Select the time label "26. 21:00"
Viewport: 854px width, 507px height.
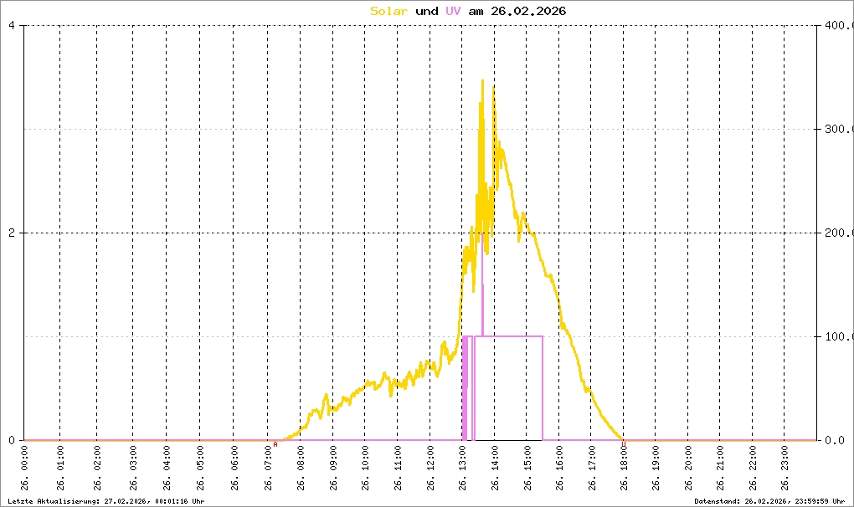click(x=720, y=469)
